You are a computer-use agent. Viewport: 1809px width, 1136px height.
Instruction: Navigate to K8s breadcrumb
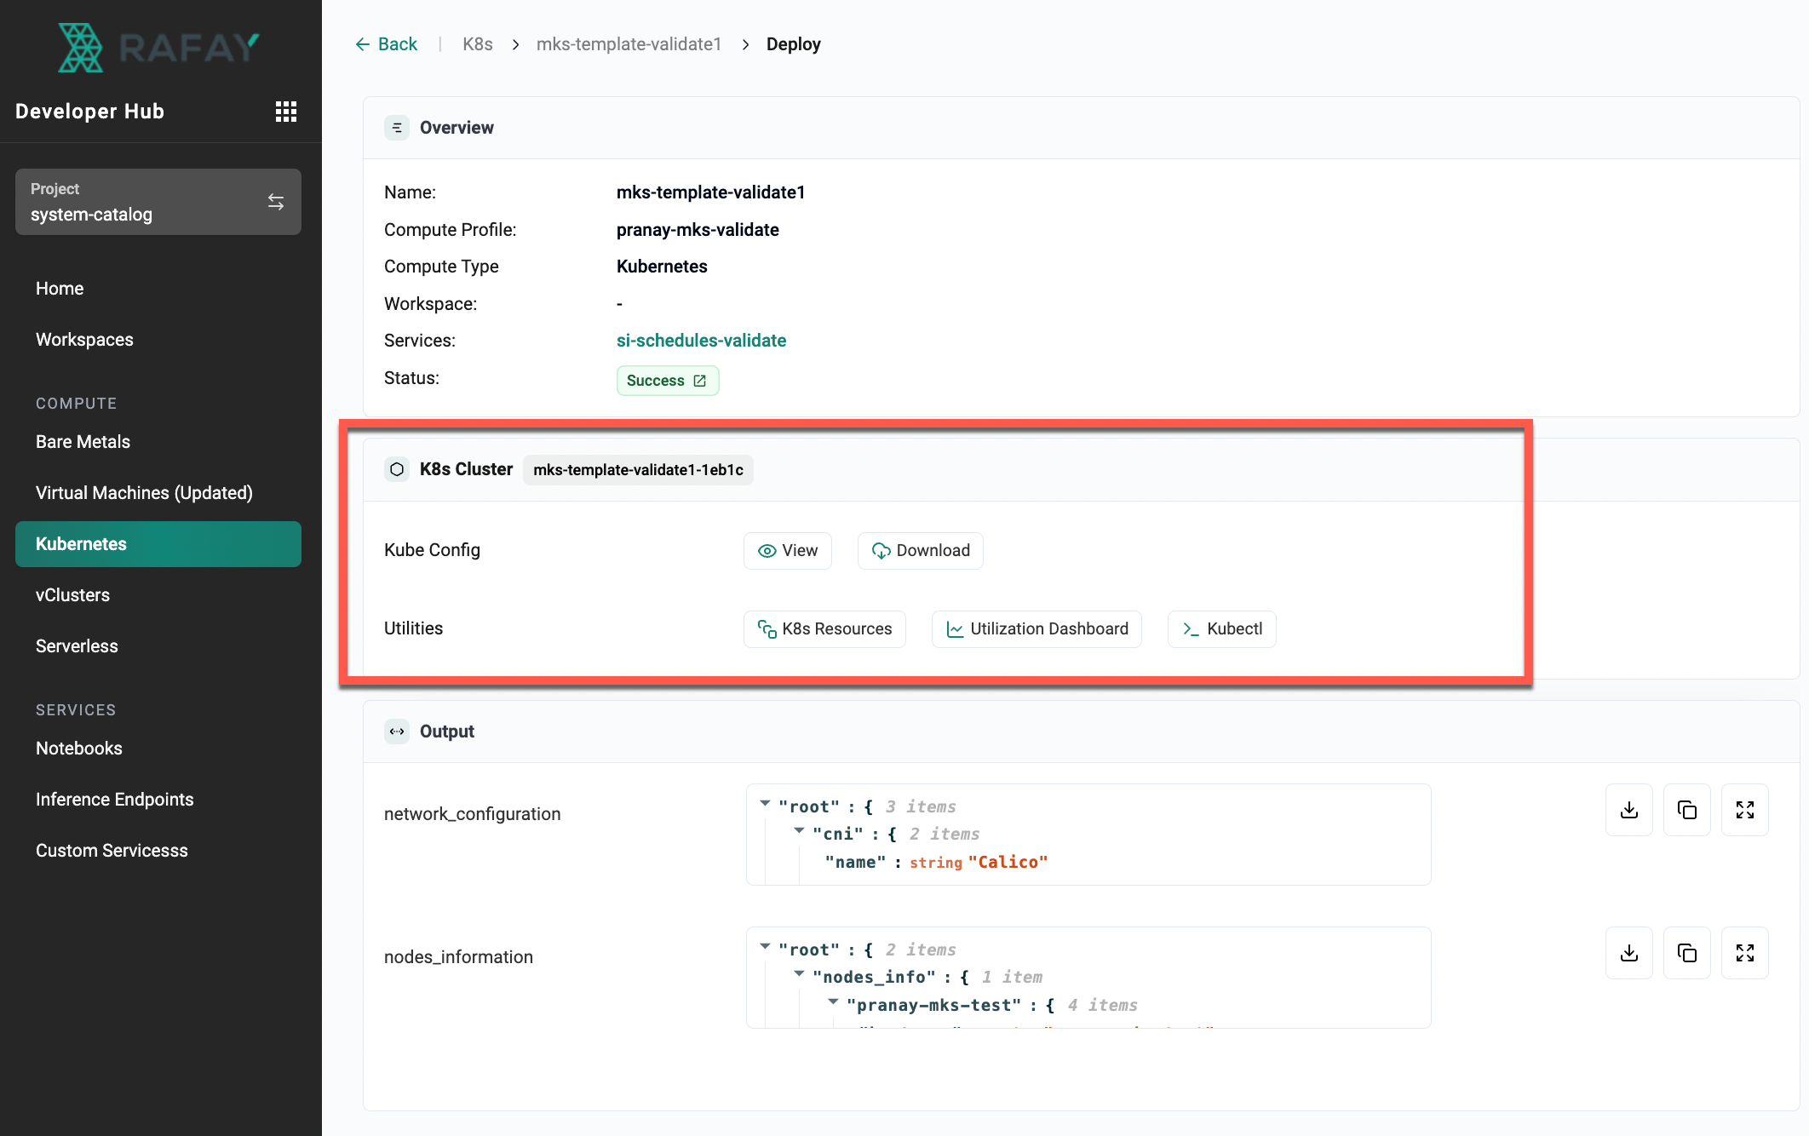(x=478, y=44)
